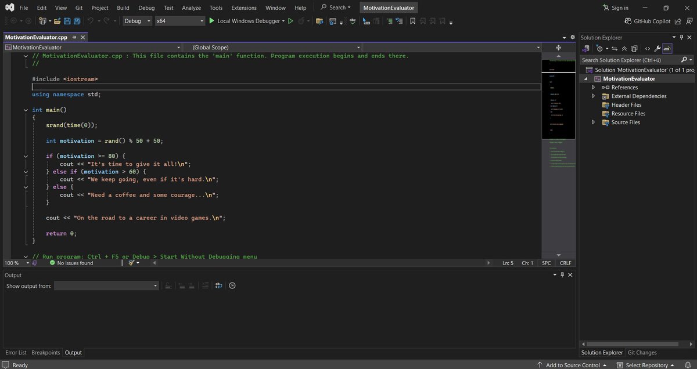Click the CRLF line ending indicator
The height and width of the screenshot is (369, 697).
(x=565, y=263)
